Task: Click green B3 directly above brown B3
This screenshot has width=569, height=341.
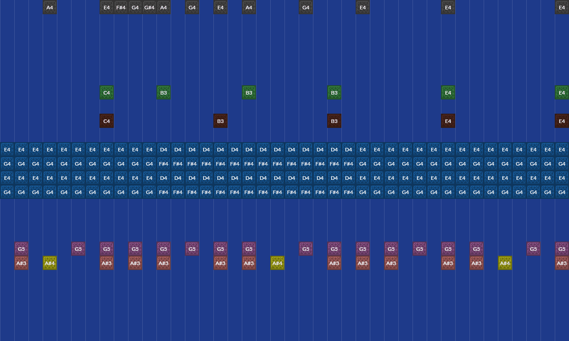Action: point(334,93)
